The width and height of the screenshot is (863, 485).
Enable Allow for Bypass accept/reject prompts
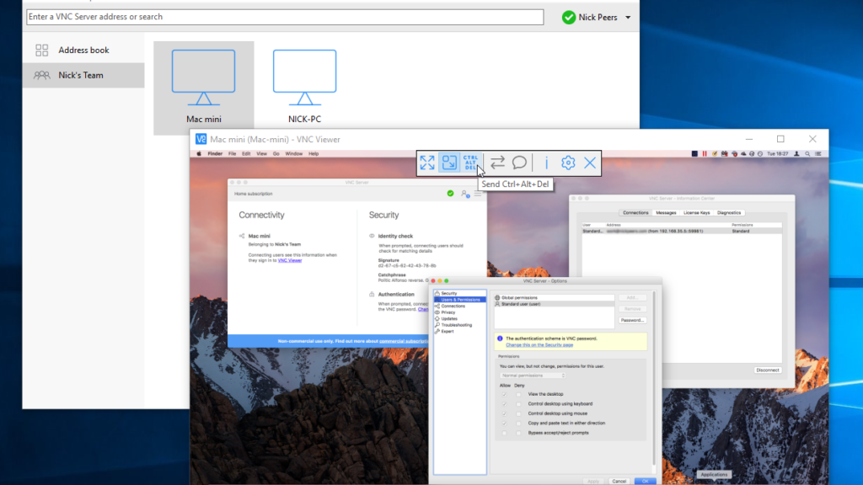coord(504,433)
